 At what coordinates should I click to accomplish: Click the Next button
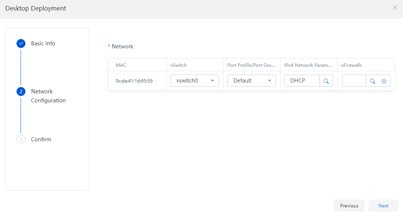pos(383,205)
